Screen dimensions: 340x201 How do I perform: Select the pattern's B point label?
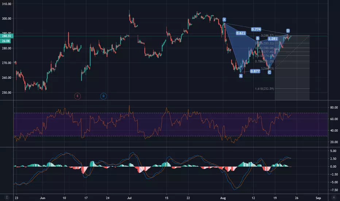[x=258, y=38]
